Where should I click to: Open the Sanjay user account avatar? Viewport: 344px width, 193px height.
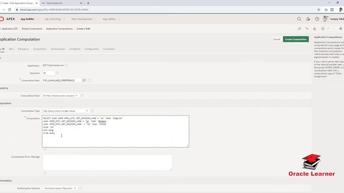(326, 19)
